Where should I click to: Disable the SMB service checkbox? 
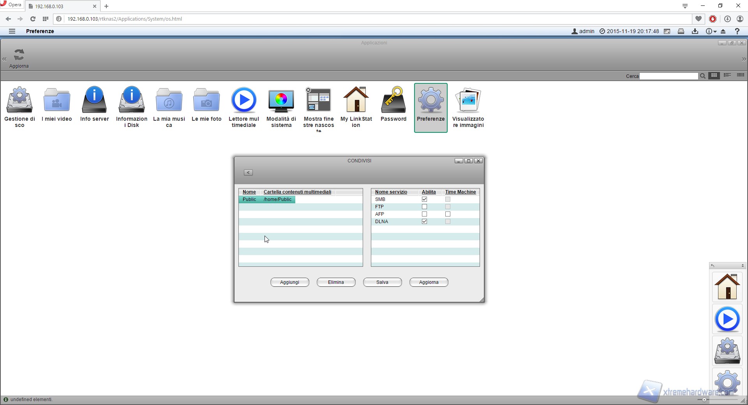coord(425,199)
